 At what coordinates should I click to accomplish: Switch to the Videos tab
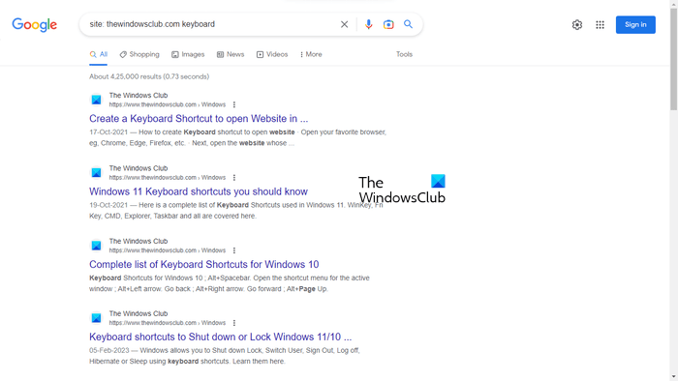[272, 54]
